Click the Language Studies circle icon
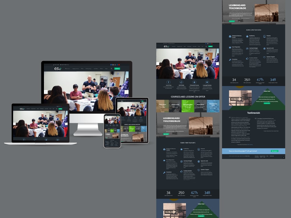Viewport: 291px width, 218px height. click(x=207, y=82)
